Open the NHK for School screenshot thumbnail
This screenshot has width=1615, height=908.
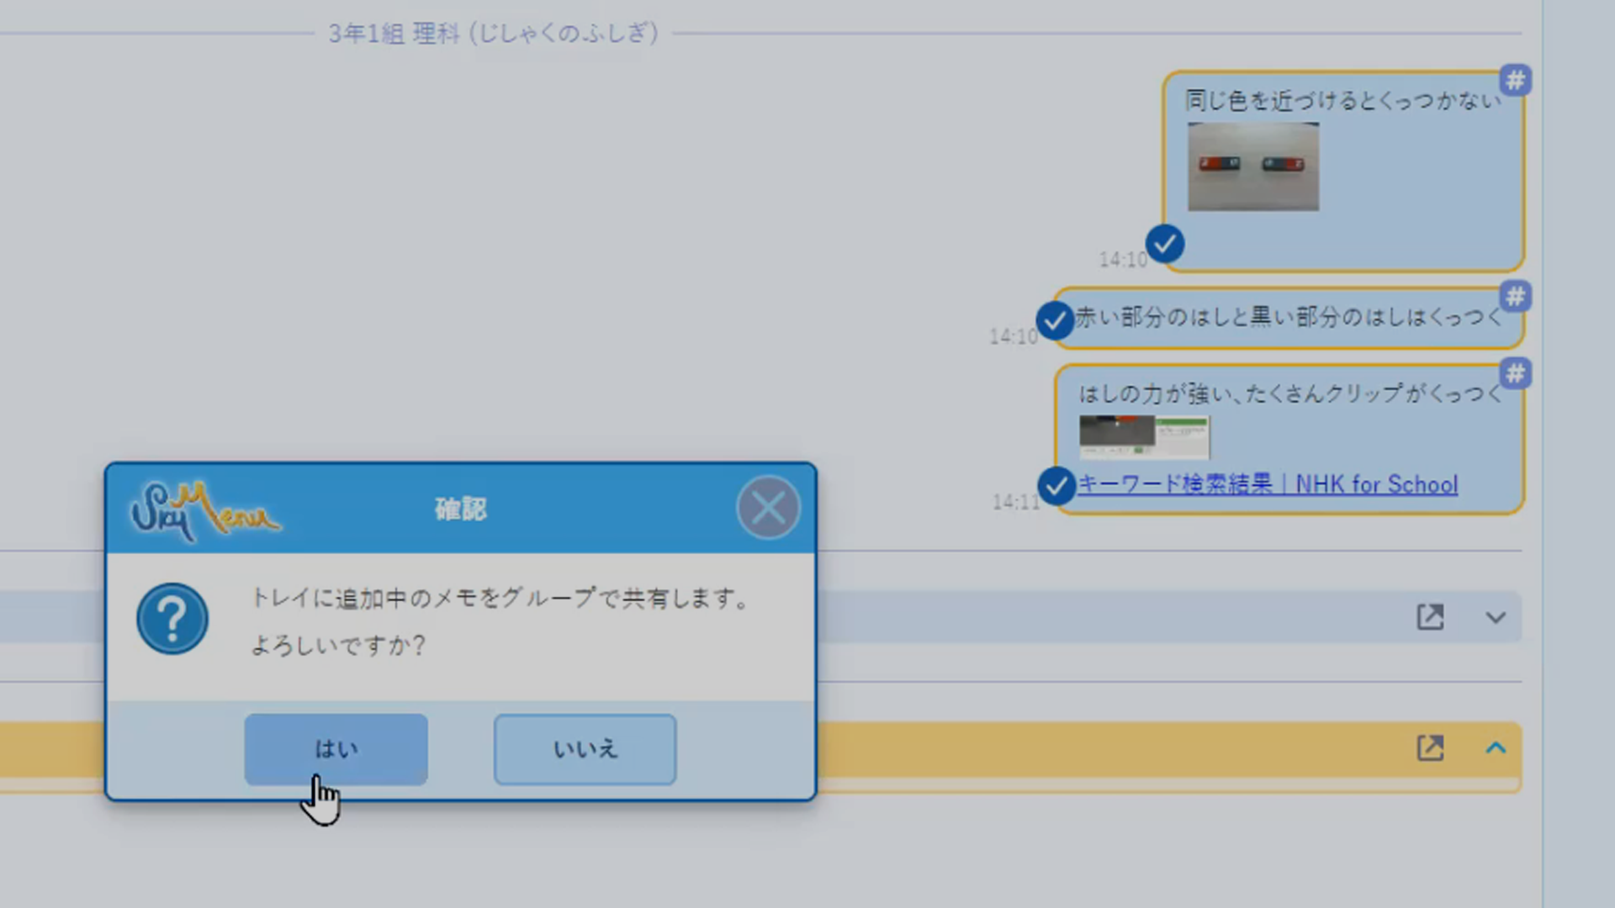[x=1144, y=436]
